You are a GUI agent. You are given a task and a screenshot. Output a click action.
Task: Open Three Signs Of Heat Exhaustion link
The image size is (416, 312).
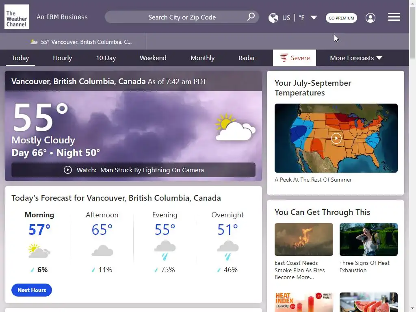(364, 266)
